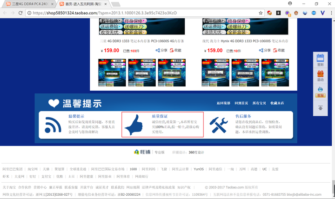Click the blue globe extension icon
This screenshot has height=199, width=335.
[x=305, y=13]
